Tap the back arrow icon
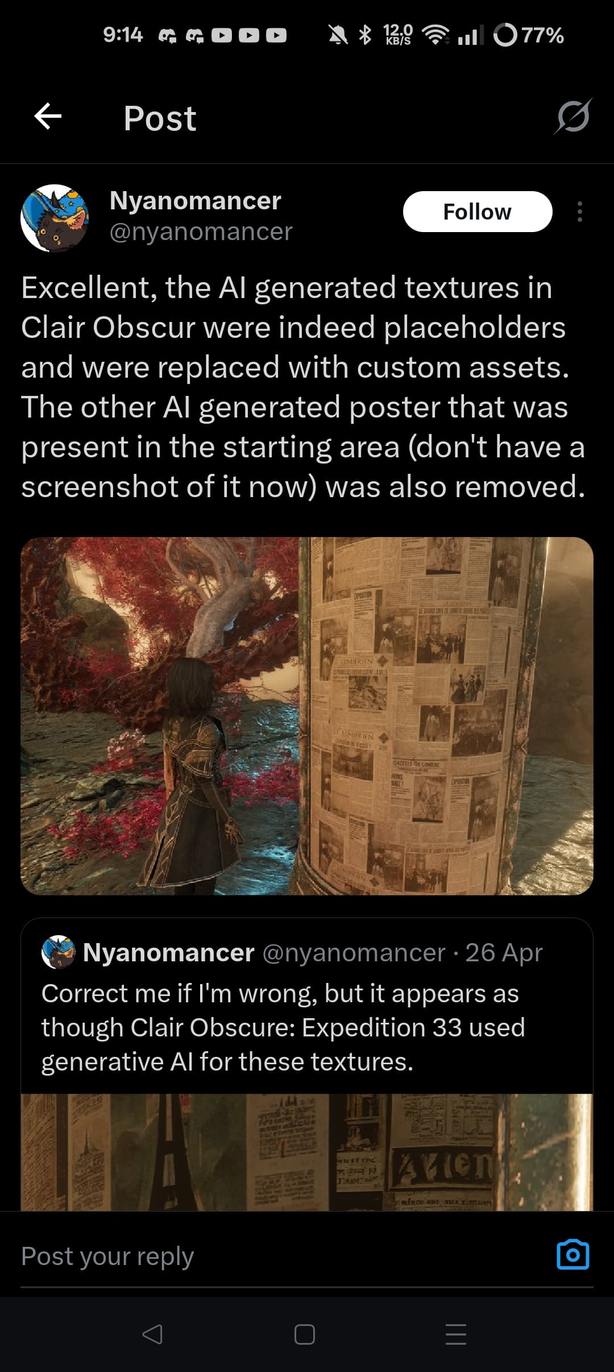 pos(48,117)
